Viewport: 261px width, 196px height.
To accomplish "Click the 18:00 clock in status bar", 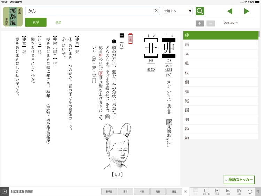I will (x=4, y=2).
